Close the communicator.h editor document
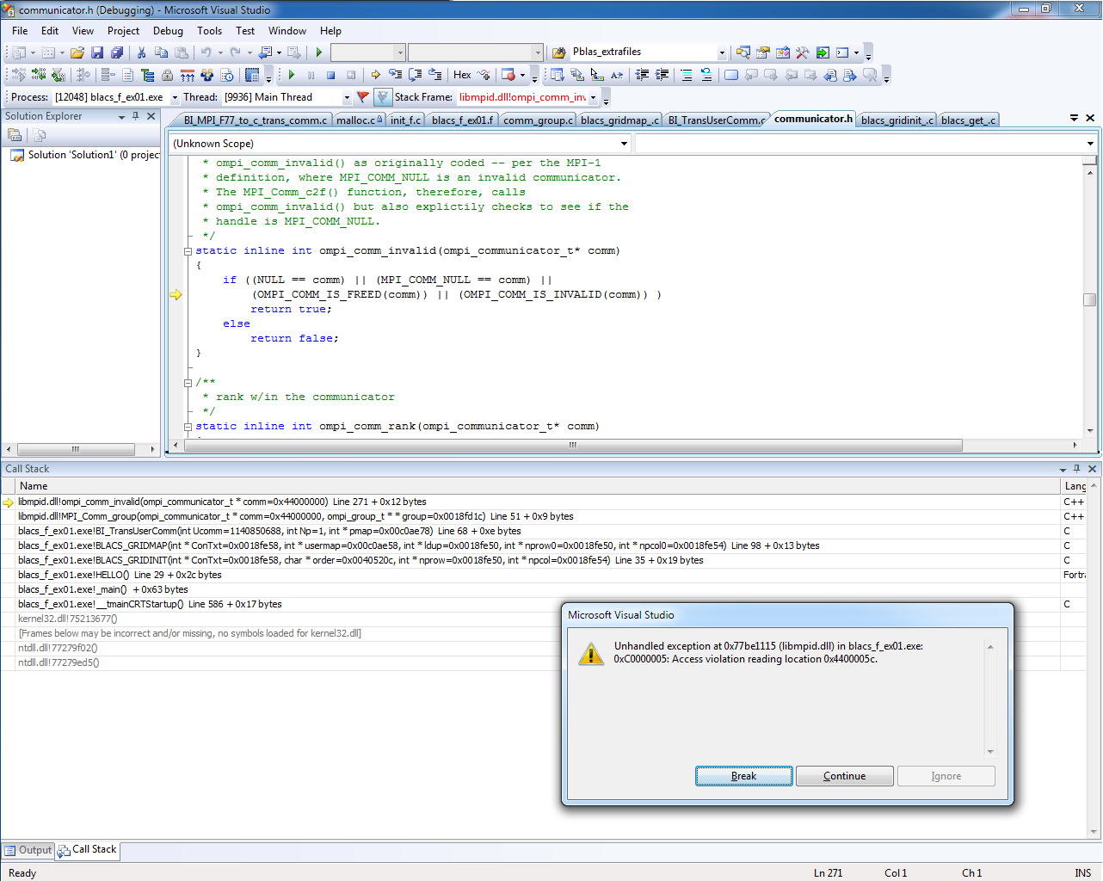1103x881 pixels. (x=1090, y=118)
